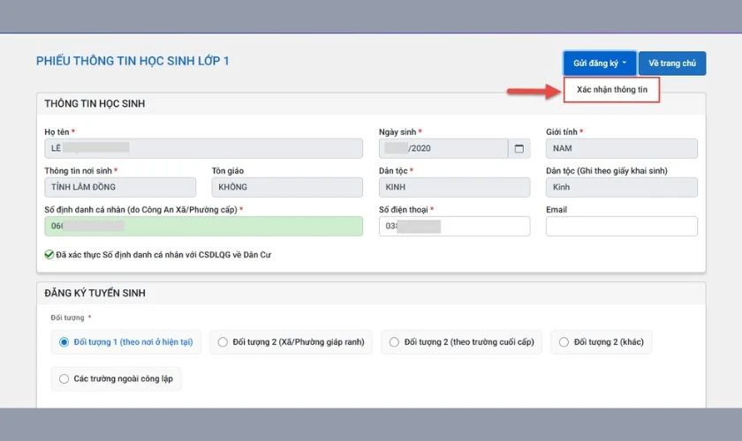
Task: Click the Tôn giáo field showing KHÔNG
Action: click(287, 187)
